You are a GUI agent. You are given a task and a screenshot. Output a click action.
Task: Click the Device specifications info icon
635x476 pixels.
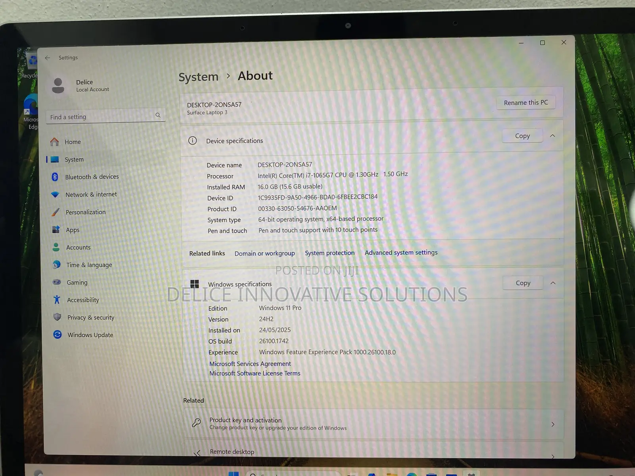point(192,140)
